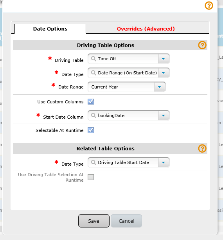Select the Date Options tab
This screenshot has width=223, height=240.
coord(50,29)
